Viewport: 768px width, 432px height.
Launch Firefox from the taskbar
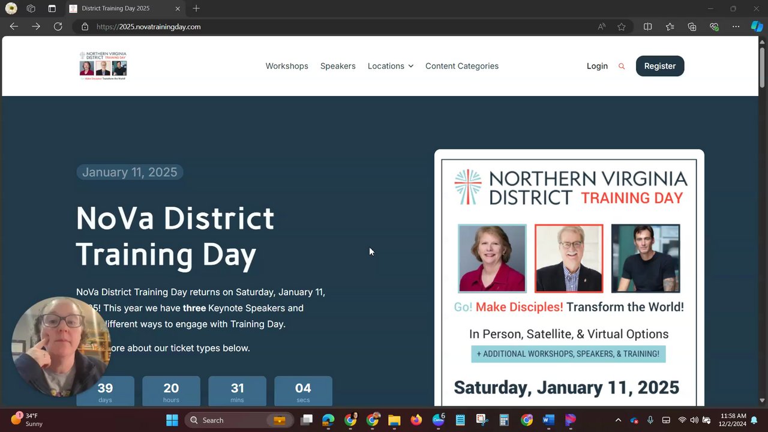pyautogui.click(x=416, y=420)
